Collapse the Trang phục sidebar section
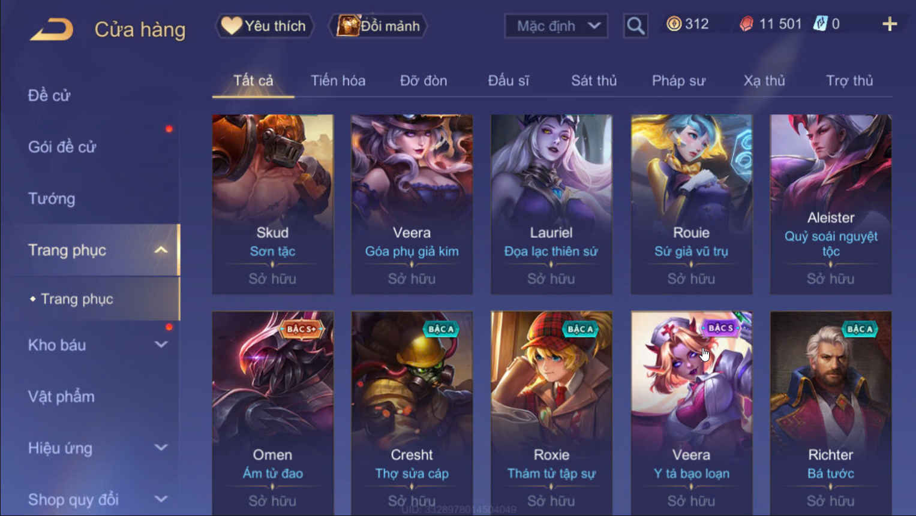Viewport: 916px width, 516px height. click(161, 250)
